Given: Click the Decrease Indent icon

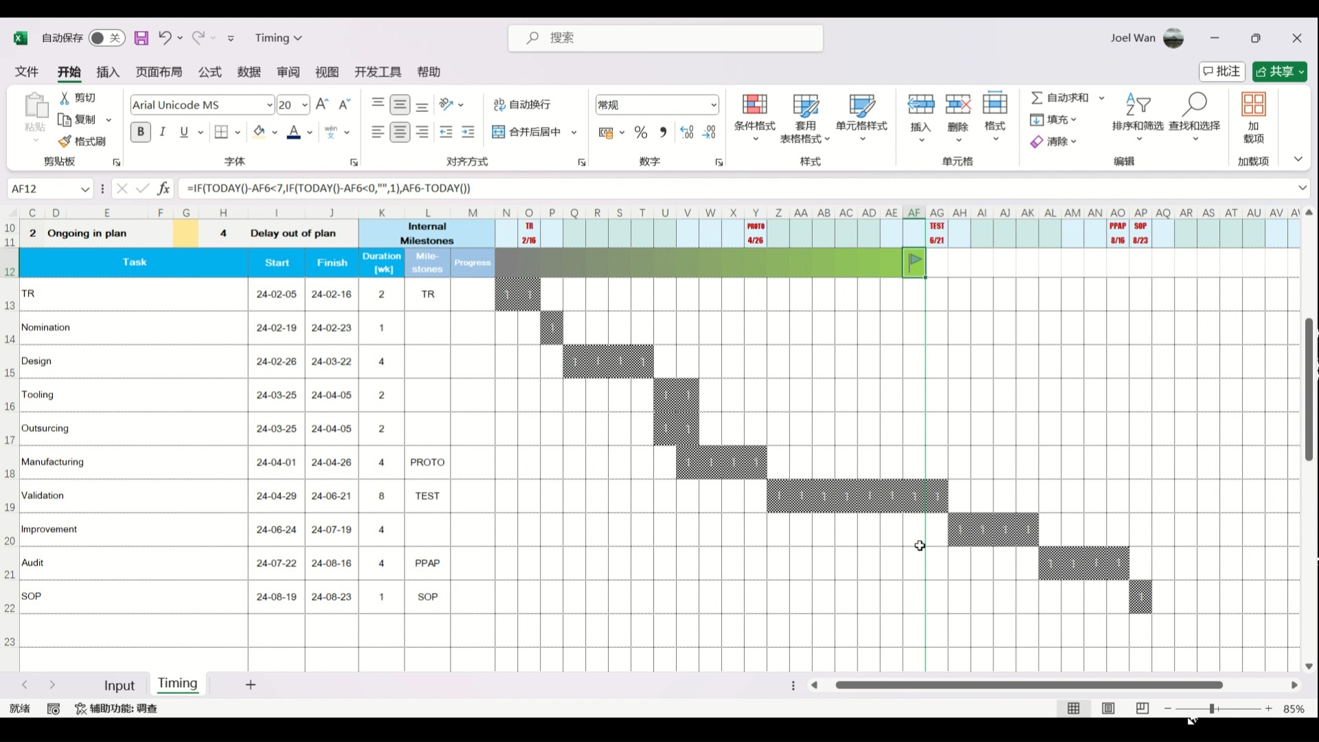Looking at the screenshot, I should [446, 132].
